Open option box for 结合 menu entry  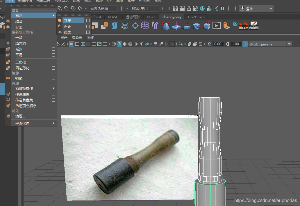[x=53, y=22]
